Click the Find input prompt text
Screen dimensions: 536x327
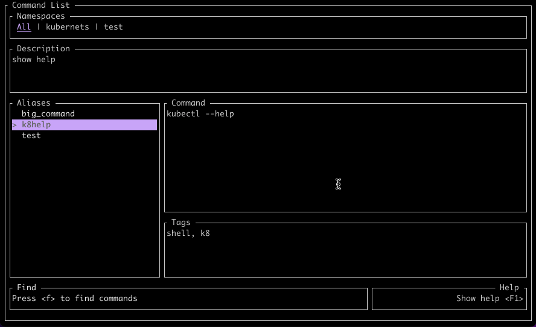(74, 298)
